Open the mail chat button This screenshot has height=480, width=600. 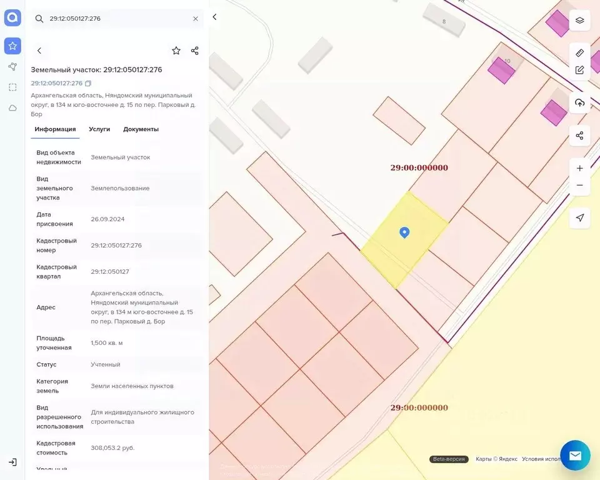coord(575,456)
